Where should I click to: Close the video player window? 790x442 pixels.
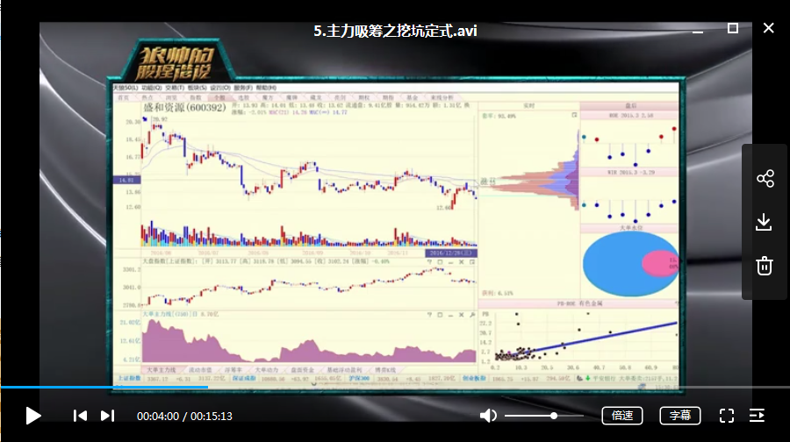pyautogui.click(x=768, y=28)
